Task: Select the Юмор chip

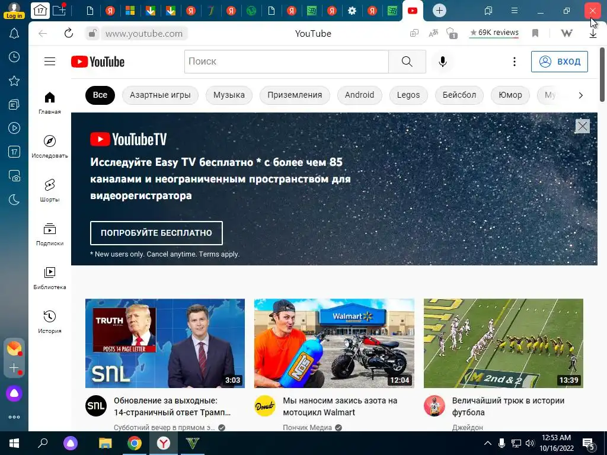Action: pyautogui.click(x=510, y=95)
